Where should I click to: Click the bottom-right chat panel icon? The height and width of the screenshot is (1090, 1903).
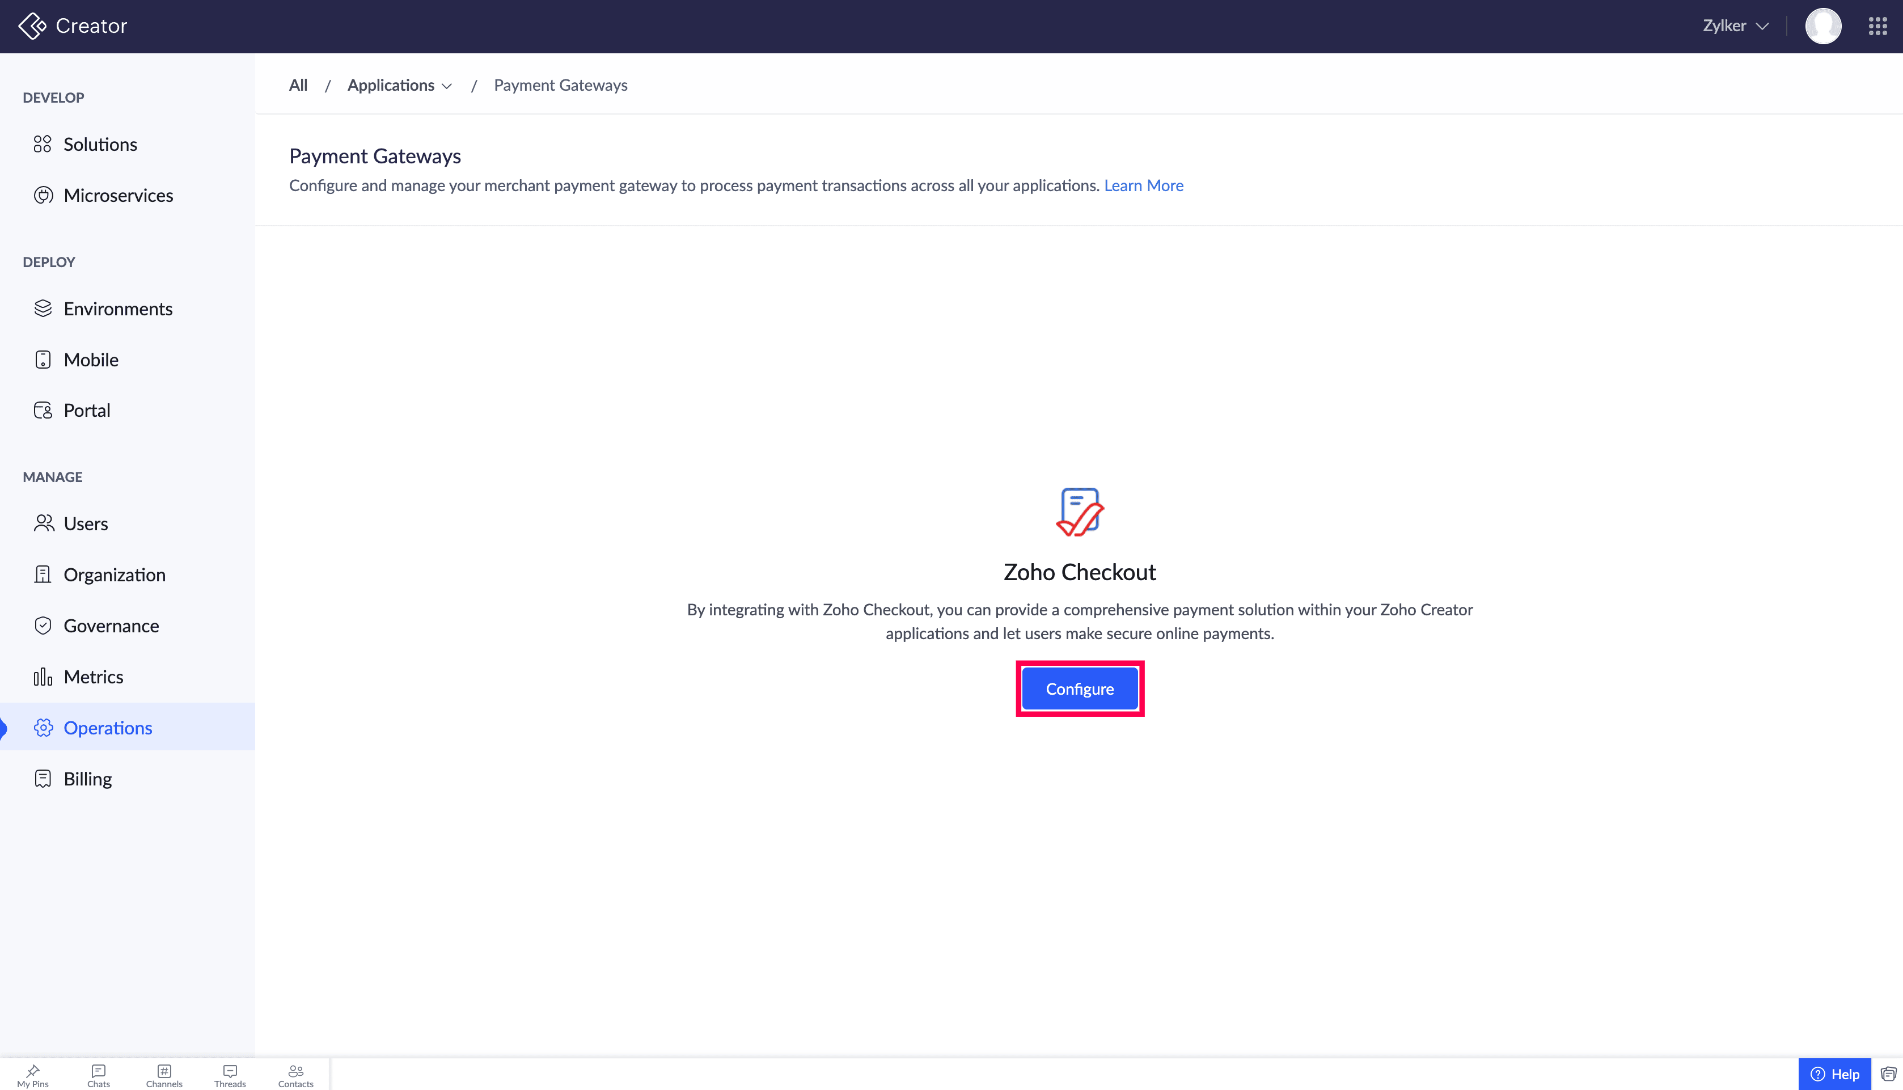[1887, 1074]
